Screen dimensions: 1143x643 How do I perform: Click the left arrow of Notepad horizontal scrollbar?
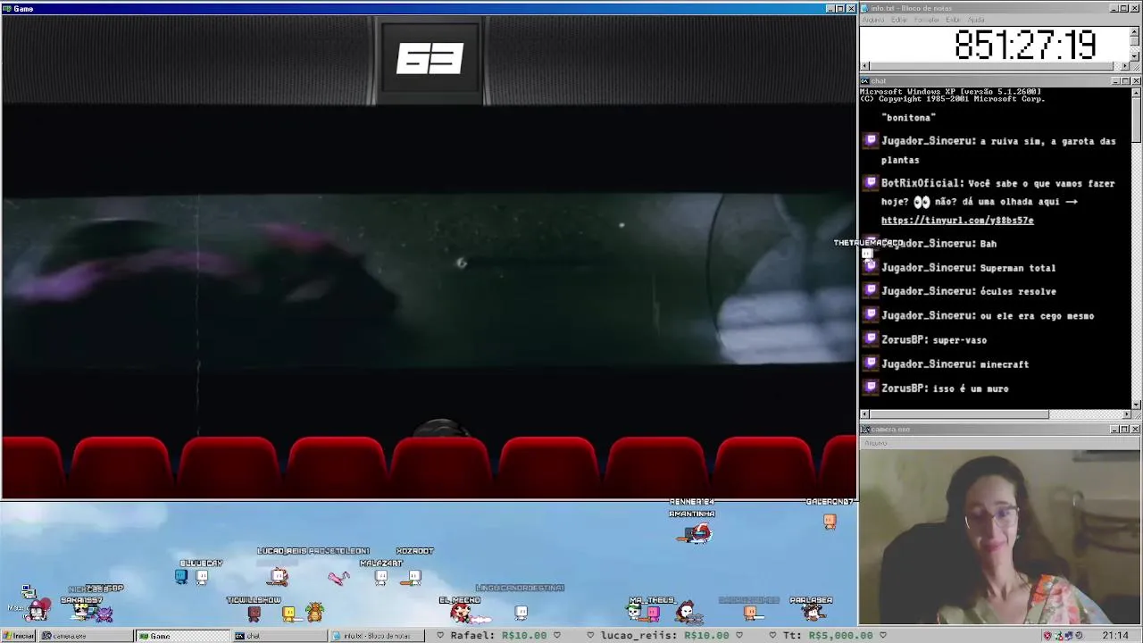tap(864, 66)
